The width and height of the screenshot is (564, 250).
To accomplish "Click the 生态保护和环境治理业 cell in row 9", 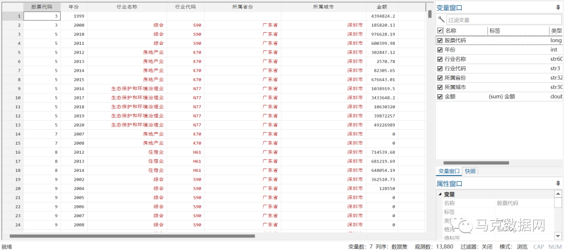I will pyautogui.click(x=127, y=89).
